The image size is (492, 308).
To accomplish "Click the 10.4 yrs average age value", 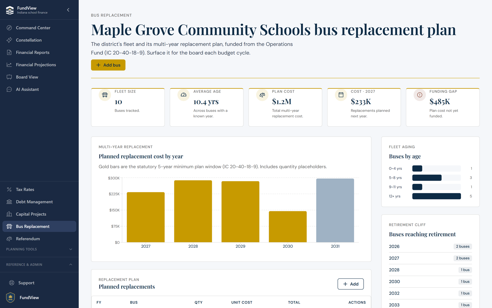I will point(206,102).
